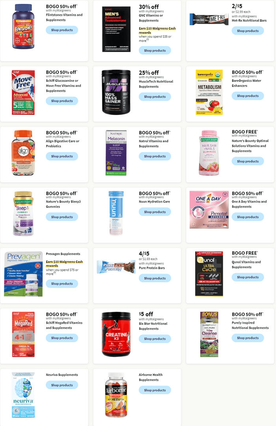Shop products for GNC Vitamins

155,50
